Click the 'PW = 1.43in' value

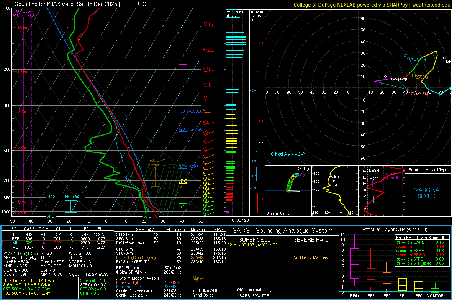[20, 253]
